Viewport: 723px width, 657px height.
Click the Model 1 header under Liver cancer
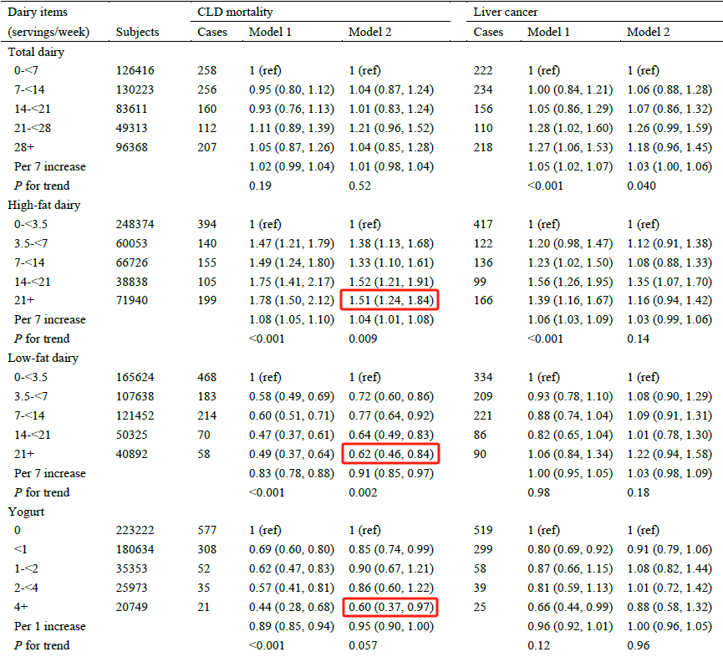(548, 32)
